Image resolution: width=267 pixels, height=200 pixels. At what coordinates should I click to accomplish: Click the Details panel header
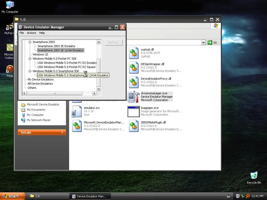tap(42, 132)
